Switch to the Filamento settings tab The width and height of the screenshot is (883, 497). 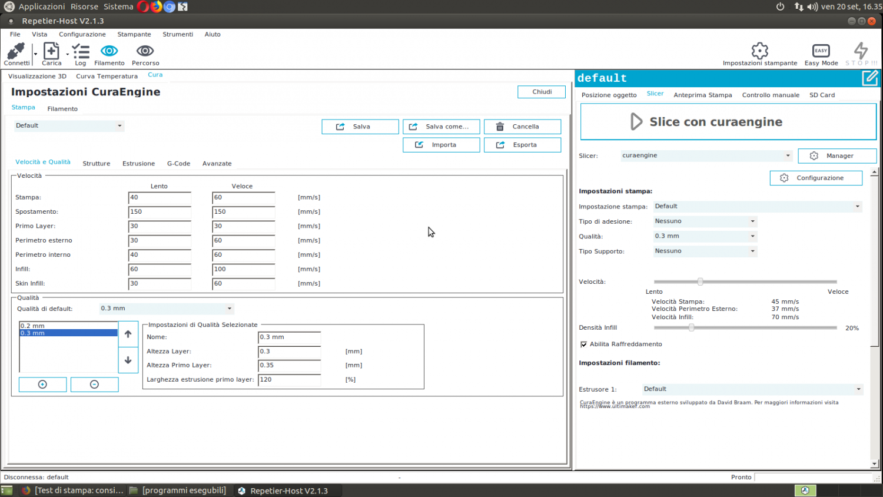[x=62, y=109]
